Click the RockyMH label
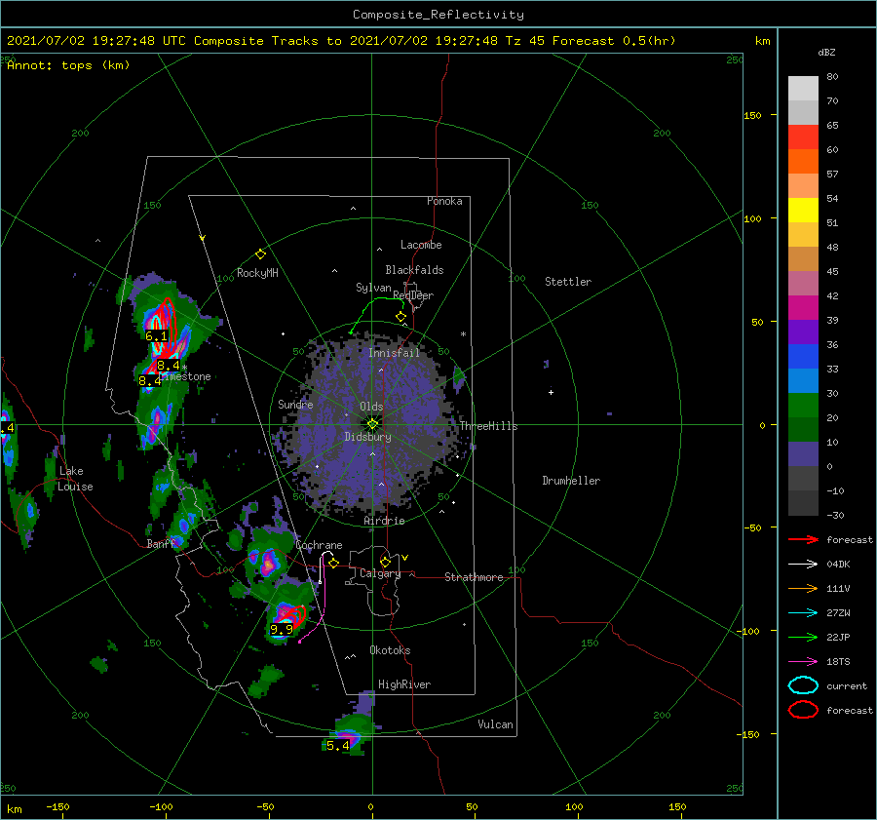This screenshot has width=877, height=820. (257, 273)
